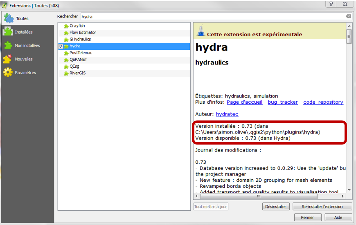Uncheck the hydra plugin checkbox
Screen dimensions: 356x225
(61, 47)
